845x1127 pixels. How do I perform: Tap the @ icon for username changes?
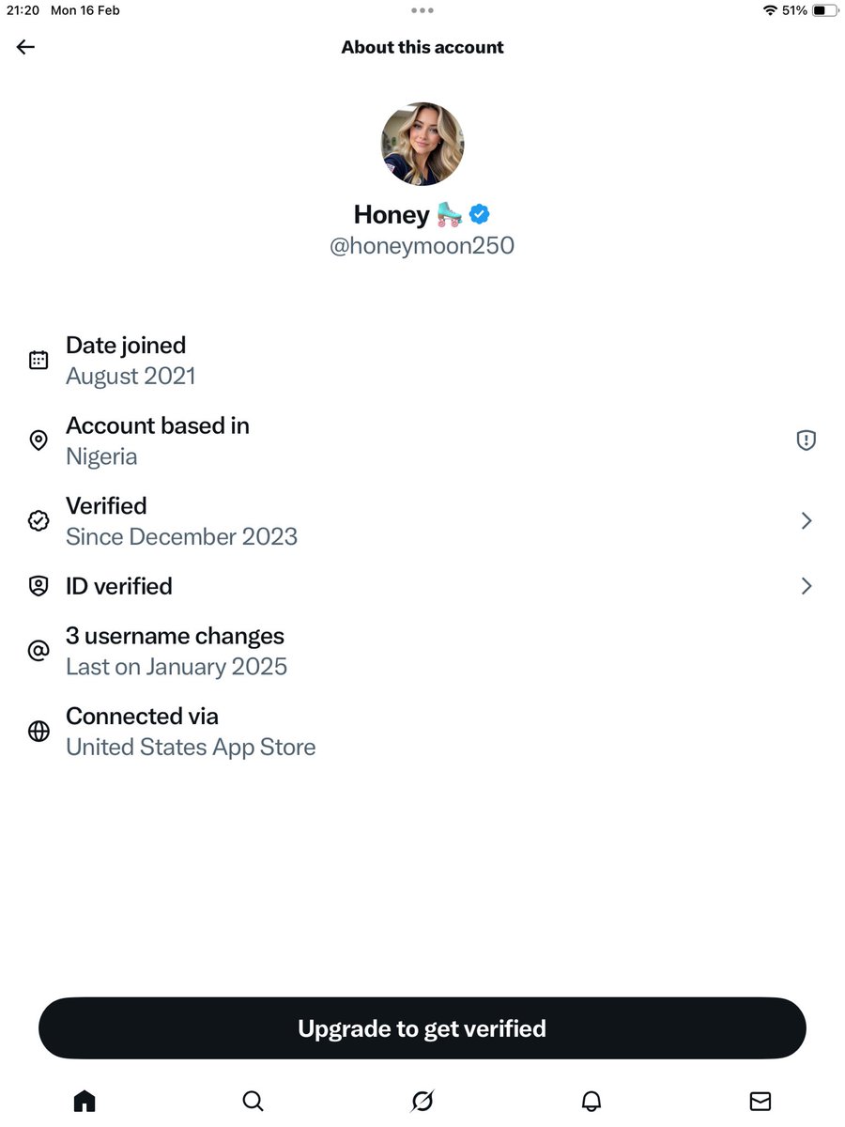click(38, 651)
